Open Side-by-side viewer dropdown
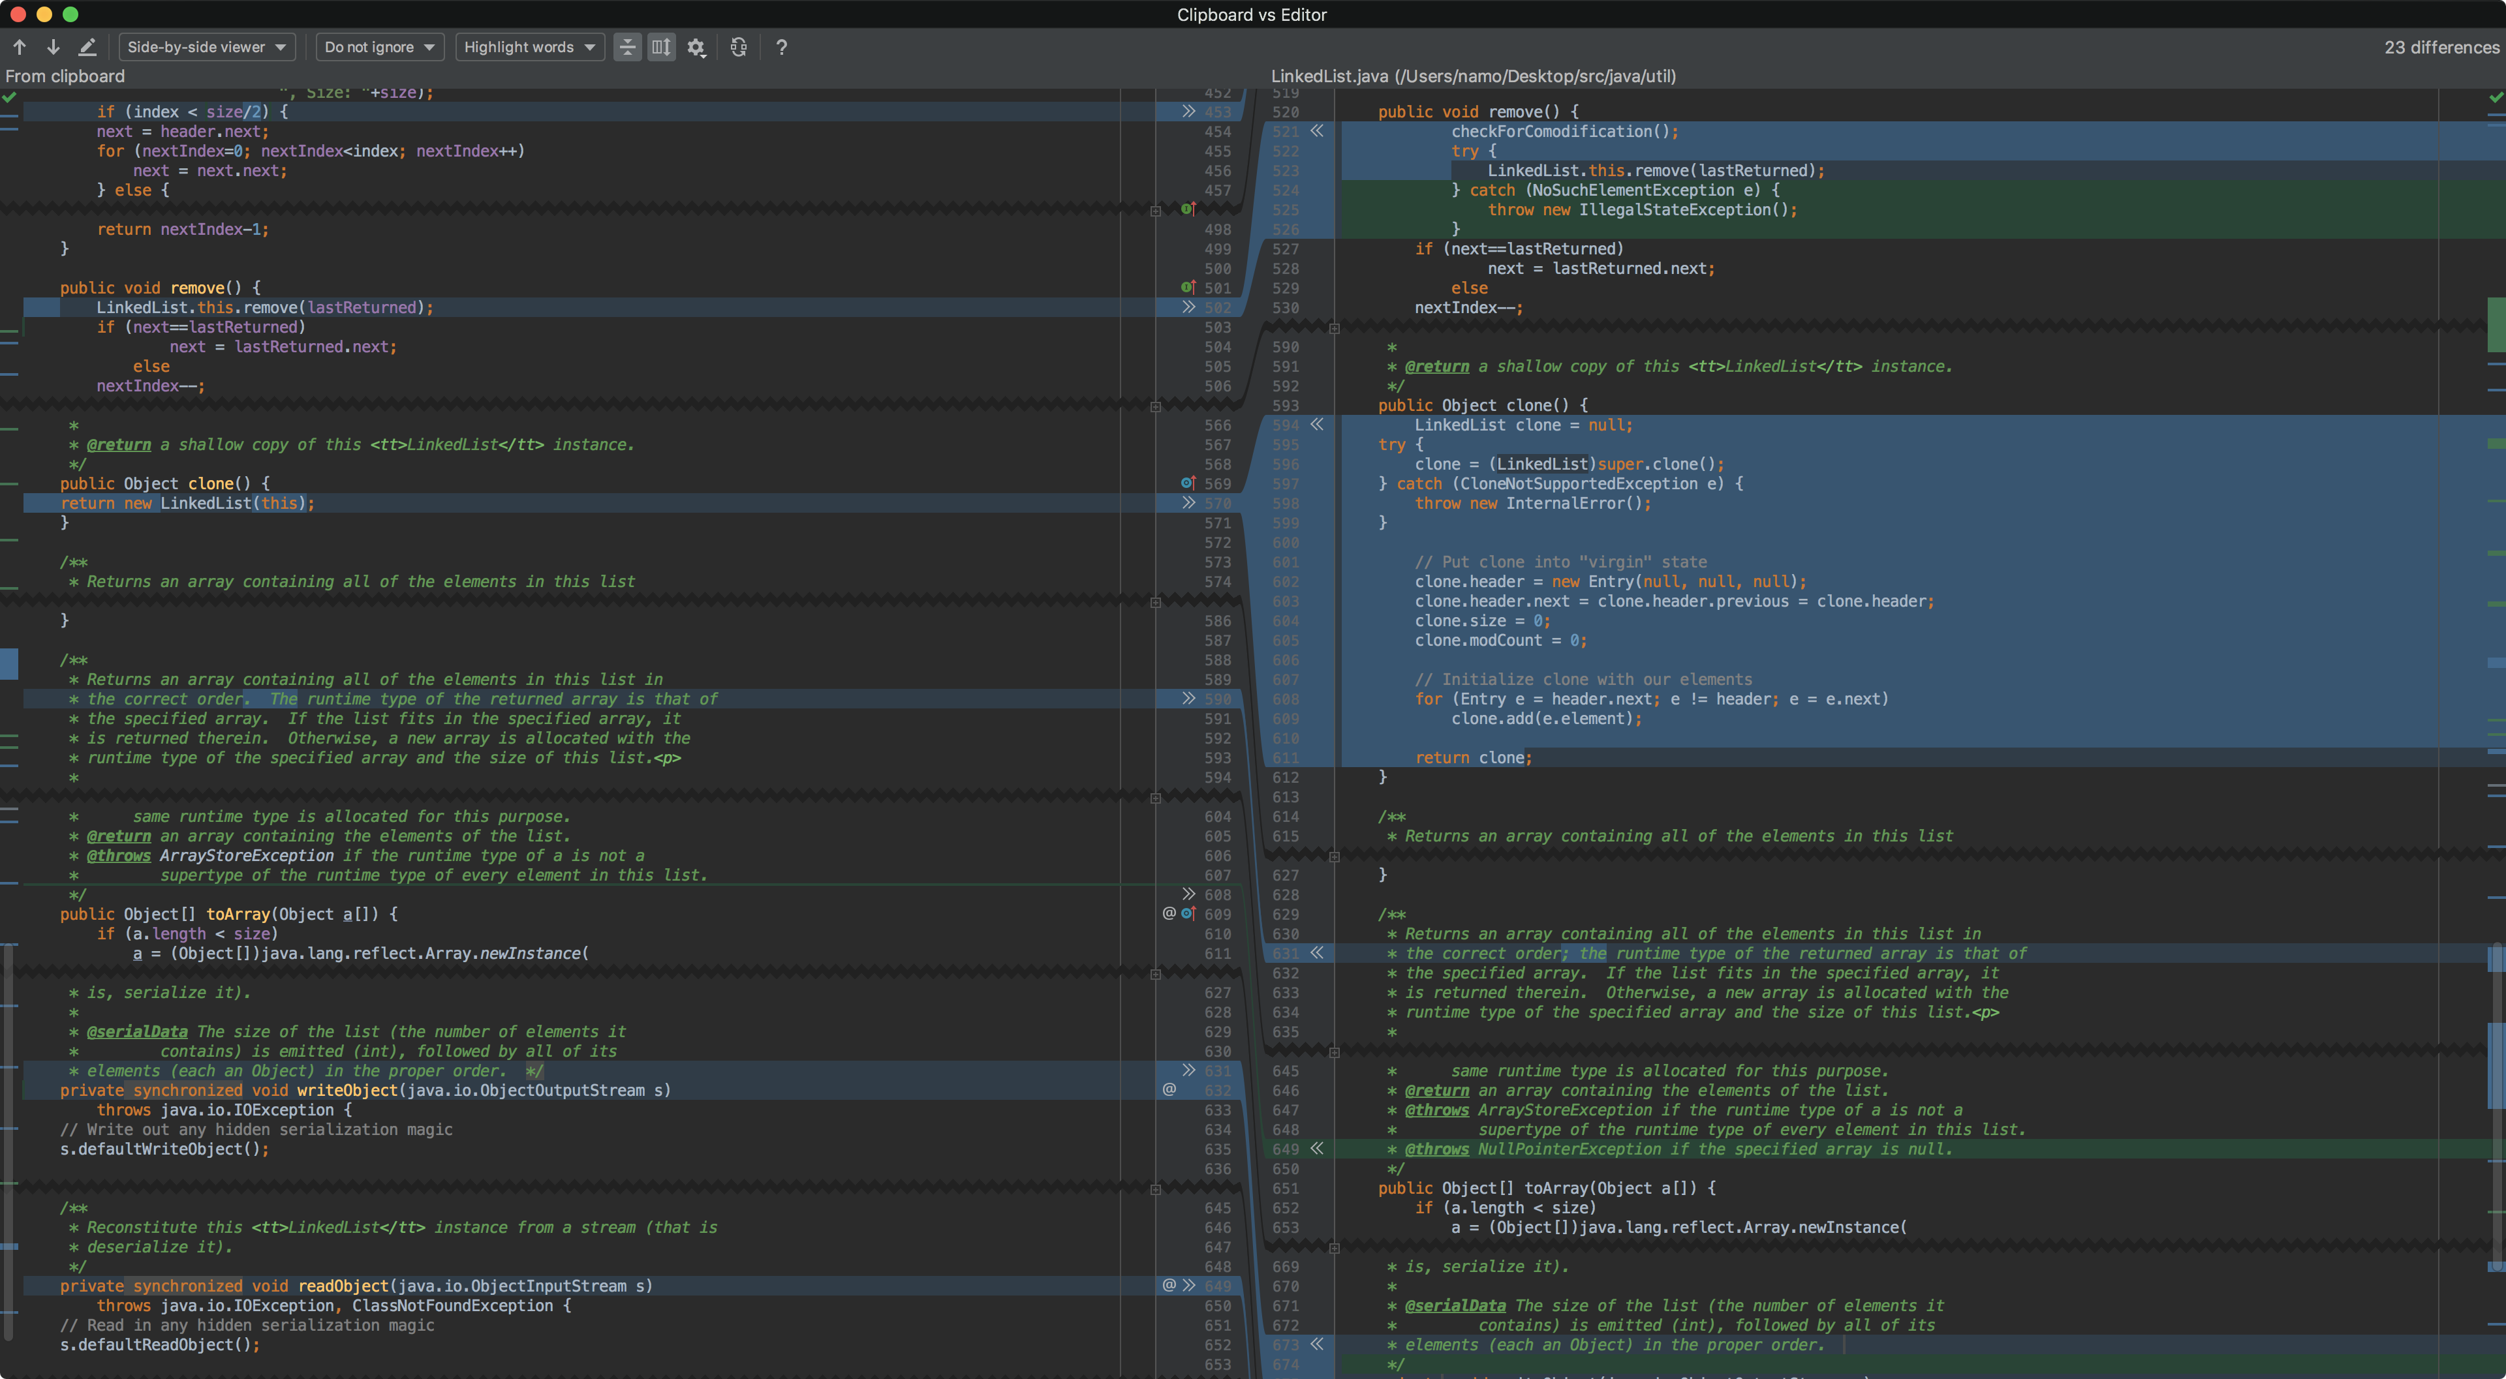 pyautogui.click(x=208, y=47)
